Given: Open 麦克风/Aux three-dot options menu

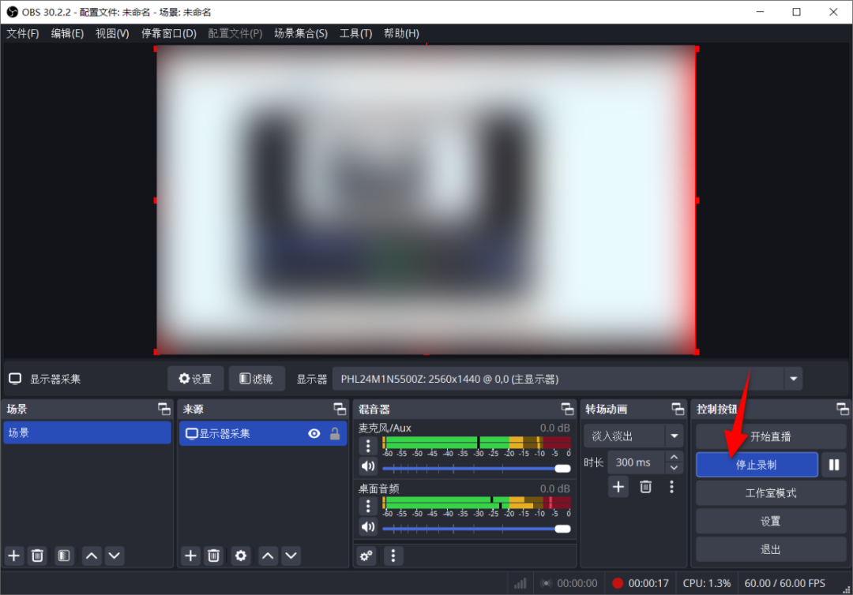Looking at the screenshot, I should pos(368,446).
